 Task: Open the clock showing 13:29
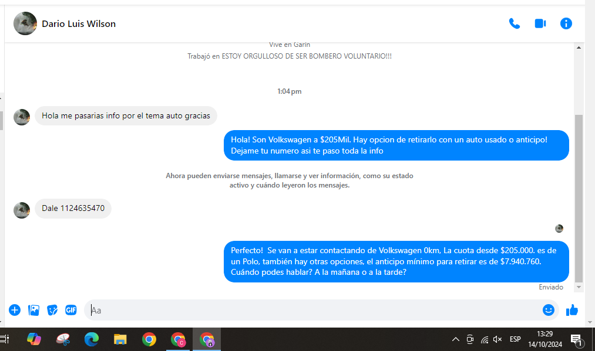coord(545,339)
